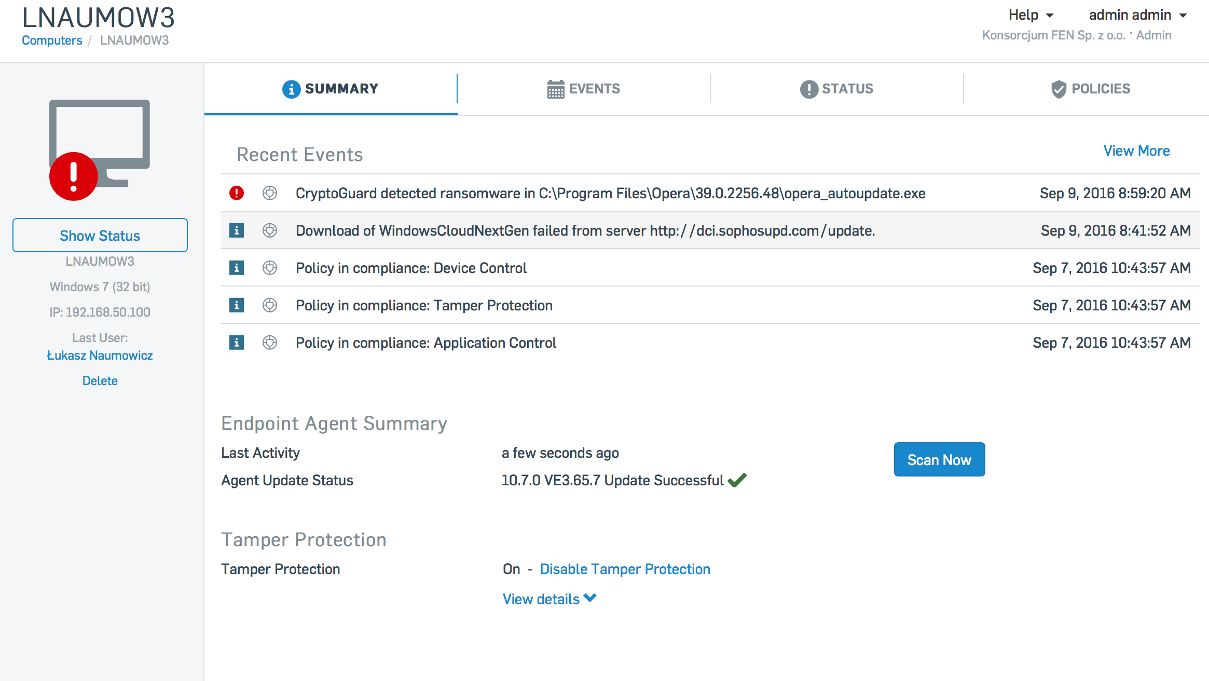
Task: Click the info icon beside WindowsCloudNextGen download event
Action: tap(237, 230)
